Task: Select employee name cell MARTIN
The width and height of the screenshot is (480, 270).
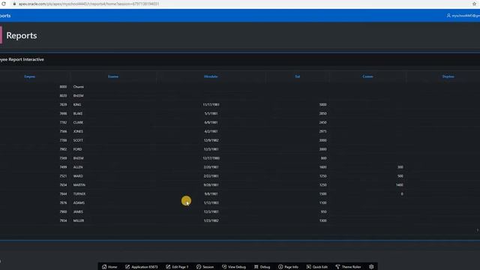Action: (x=79, y=185)
